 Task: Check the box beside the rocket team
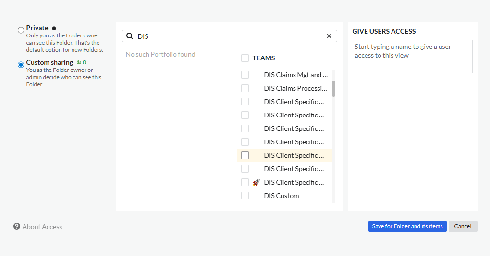(245, 182)
